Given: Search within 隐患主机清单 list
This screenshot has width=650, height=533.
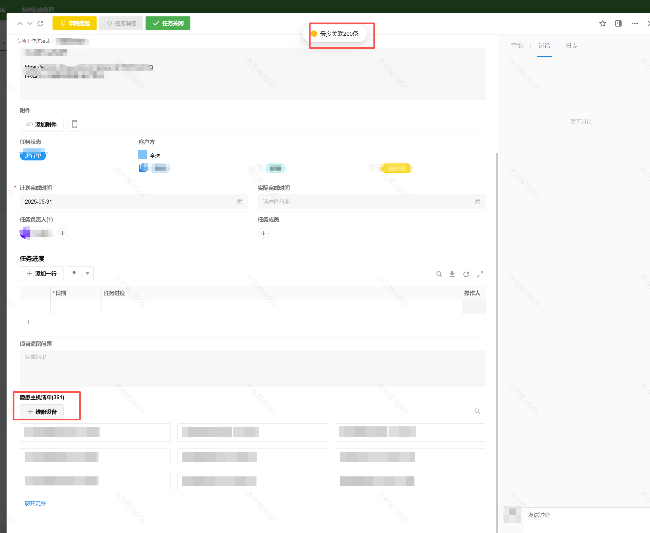Looking at the screenshot, I should pos(477,411).
